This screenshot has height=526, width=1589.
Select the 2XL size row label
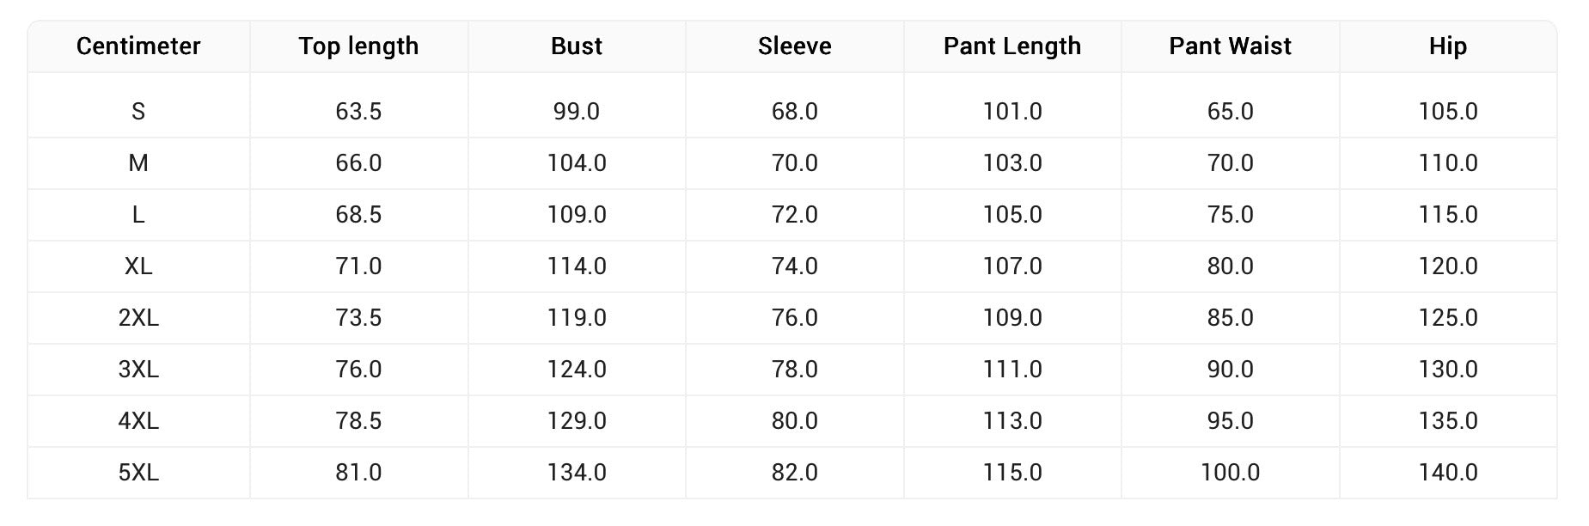[x=138, y=318]
